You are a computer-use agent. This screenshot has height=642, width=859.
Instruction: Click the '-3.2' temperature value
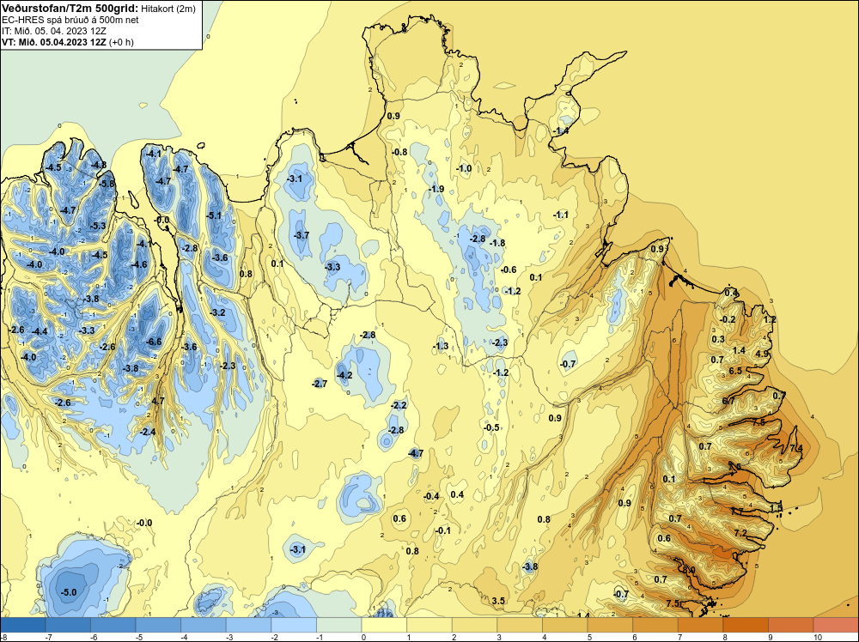coord(218,312)
